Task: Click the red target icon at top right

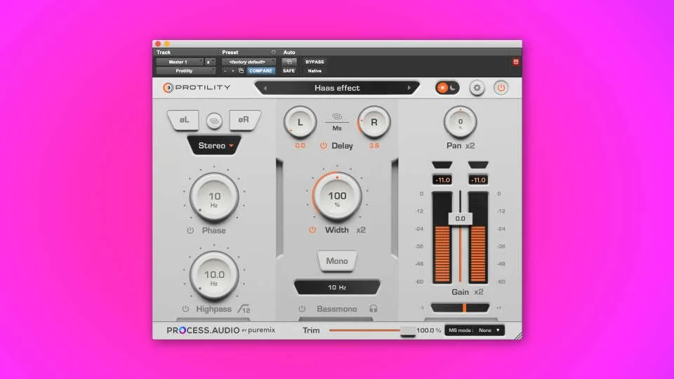Action: tap(516, 62)
